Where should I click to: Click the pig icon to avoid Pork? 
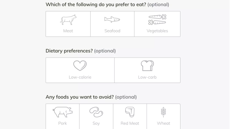click(x=62, y=112)
